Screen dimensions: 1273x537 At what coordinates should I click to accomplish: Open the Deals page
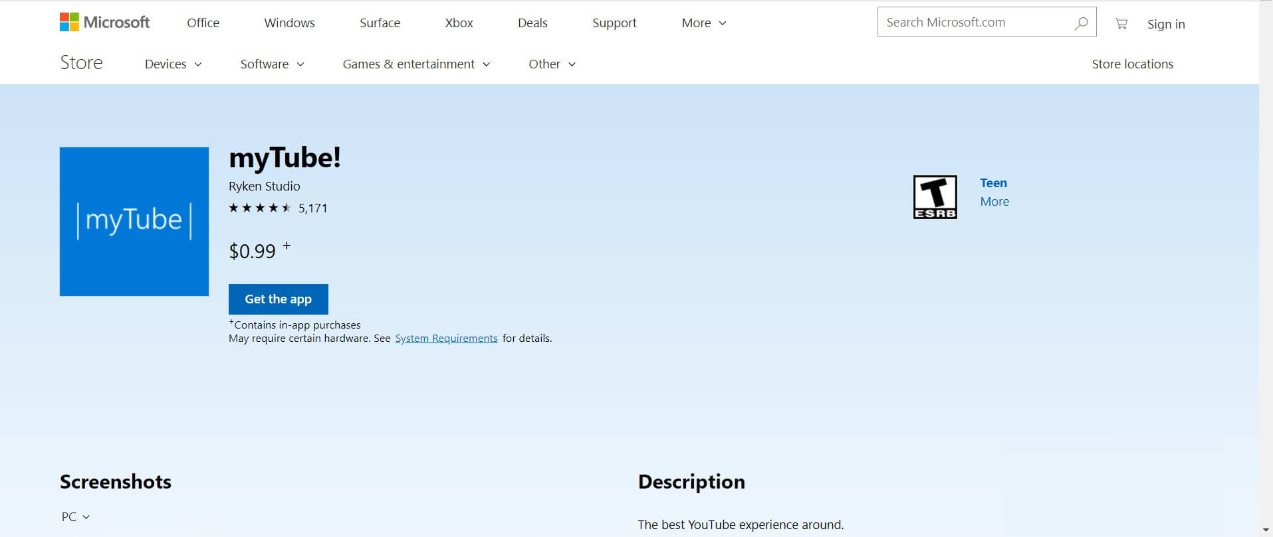pyautogui.click(x=532, y=23)
